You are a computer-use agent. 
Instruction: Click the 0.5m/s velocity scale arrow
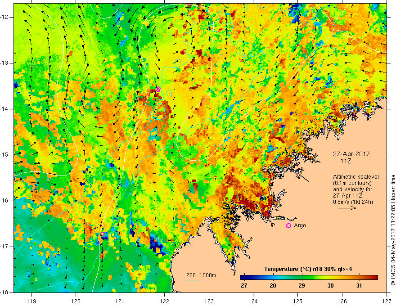347,208
